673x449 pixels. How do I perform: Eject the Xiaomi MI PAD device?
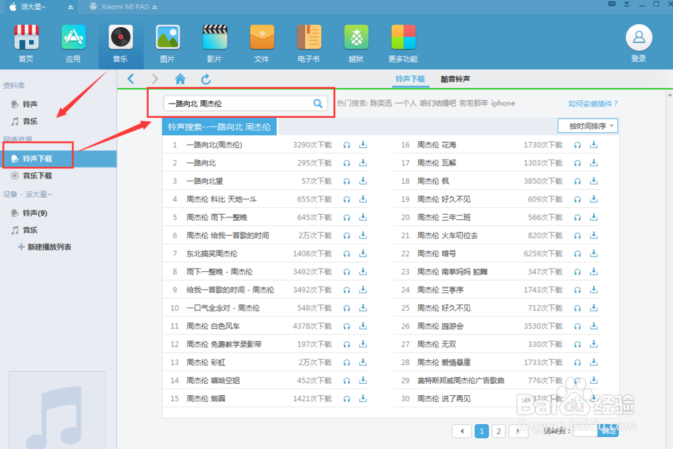(x=155, y=7)
